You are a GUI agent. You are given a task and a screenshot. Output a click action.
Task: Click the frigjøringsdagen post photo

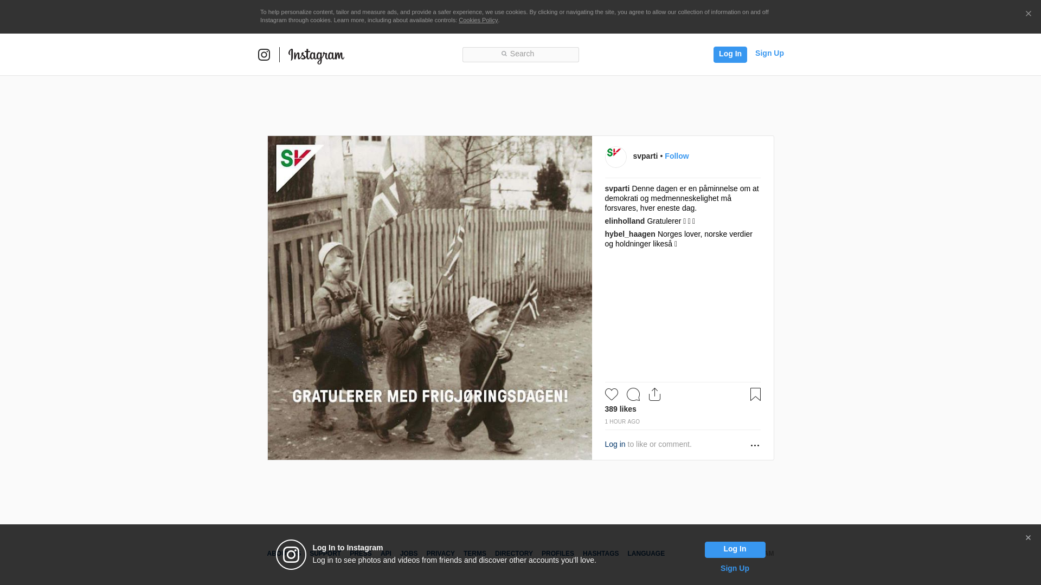[x=430, y=298]
